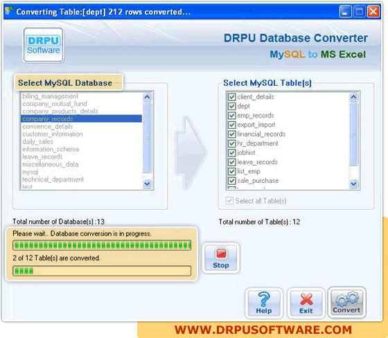Click the table list scrollbar thumb
This screenshot has height=338, width=388.
click(x=354, y=134)
